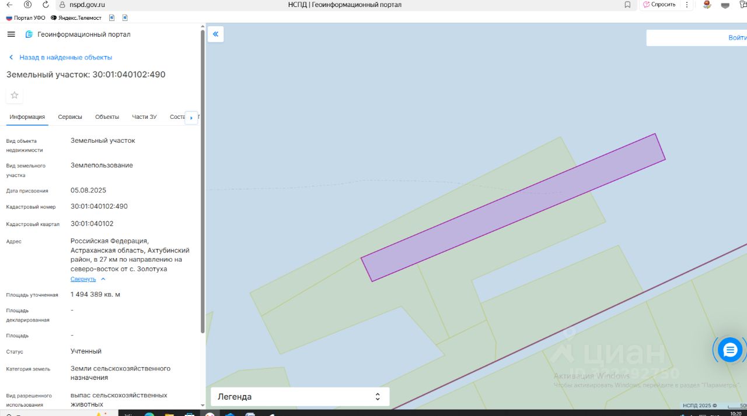
Task: Collapse the side panel with double chevron
Action: tap(215, 34)
